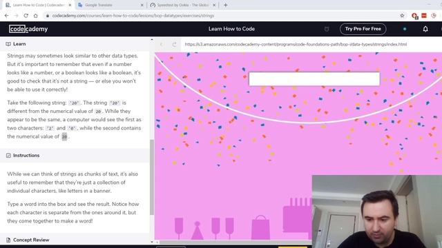Viewport: 442px width, 248px height.
Task: Close the Learn How to Code tab
Action: [70, 5]
